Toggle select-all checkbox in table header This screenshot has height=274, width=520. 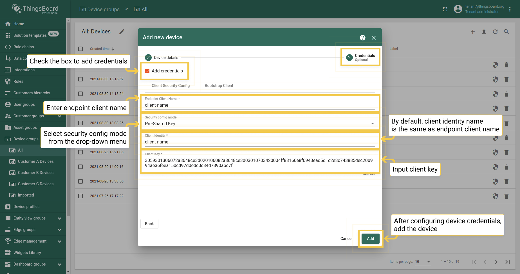click(x=80, y=49)
